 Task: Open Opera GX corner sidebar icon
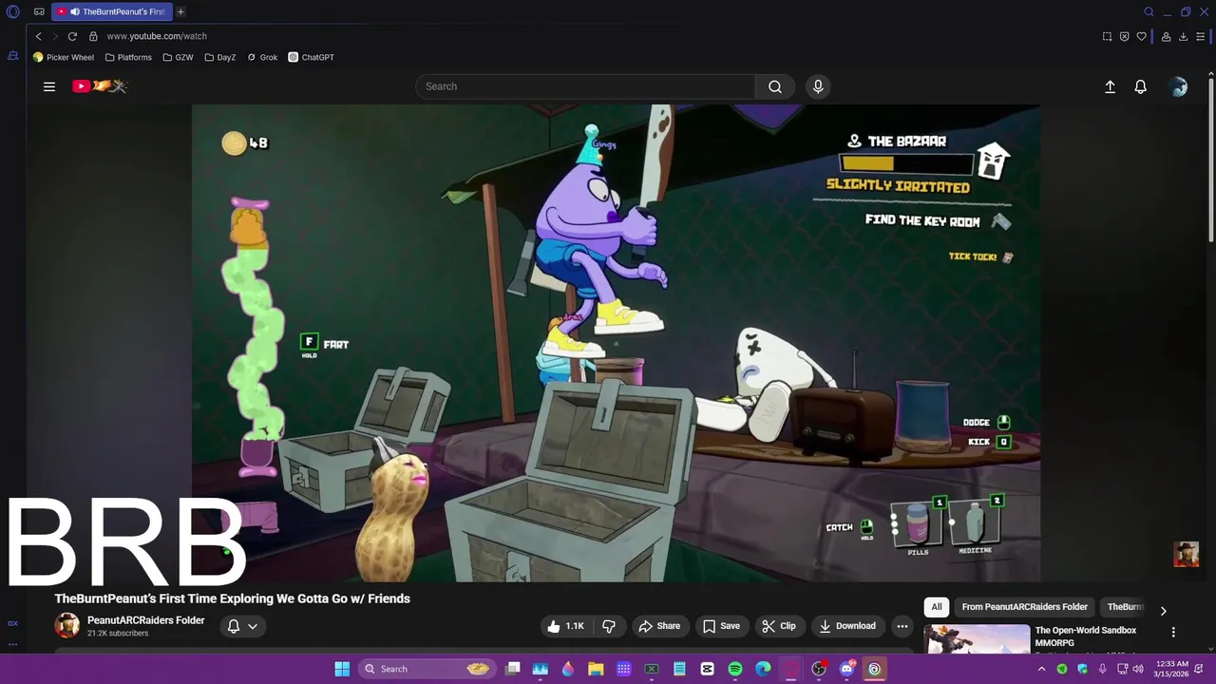[12, 623]
